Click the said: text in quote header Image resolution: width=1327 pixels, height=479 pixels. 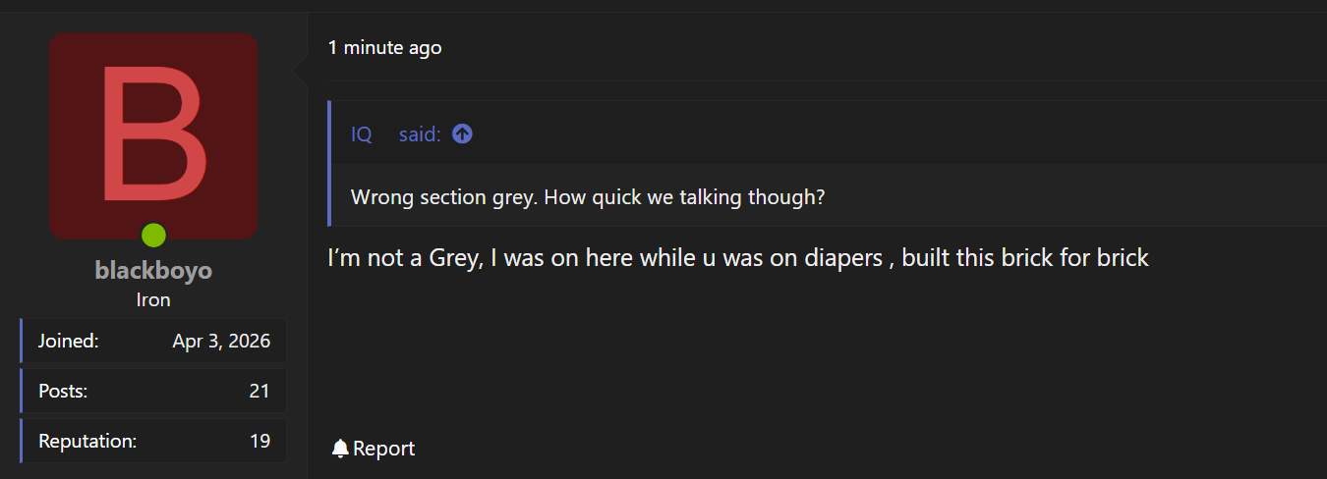420,134
